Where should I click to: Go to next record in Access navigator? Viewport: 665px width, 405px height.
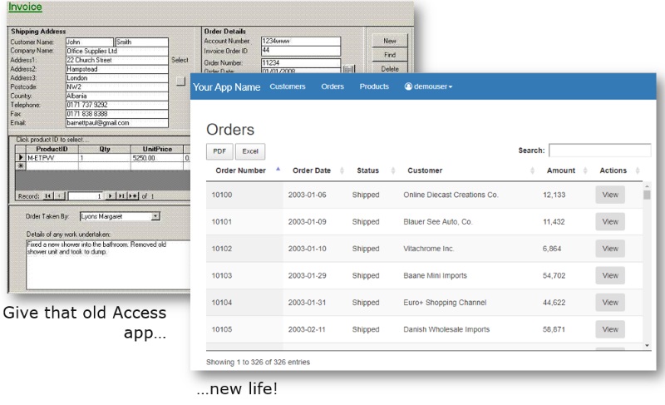(x=111, y=196)
